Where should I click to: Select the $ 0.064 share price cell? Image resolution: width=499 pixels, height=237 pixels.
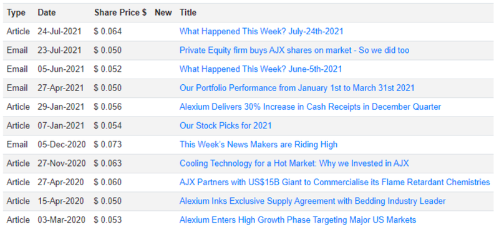(107, 31)
